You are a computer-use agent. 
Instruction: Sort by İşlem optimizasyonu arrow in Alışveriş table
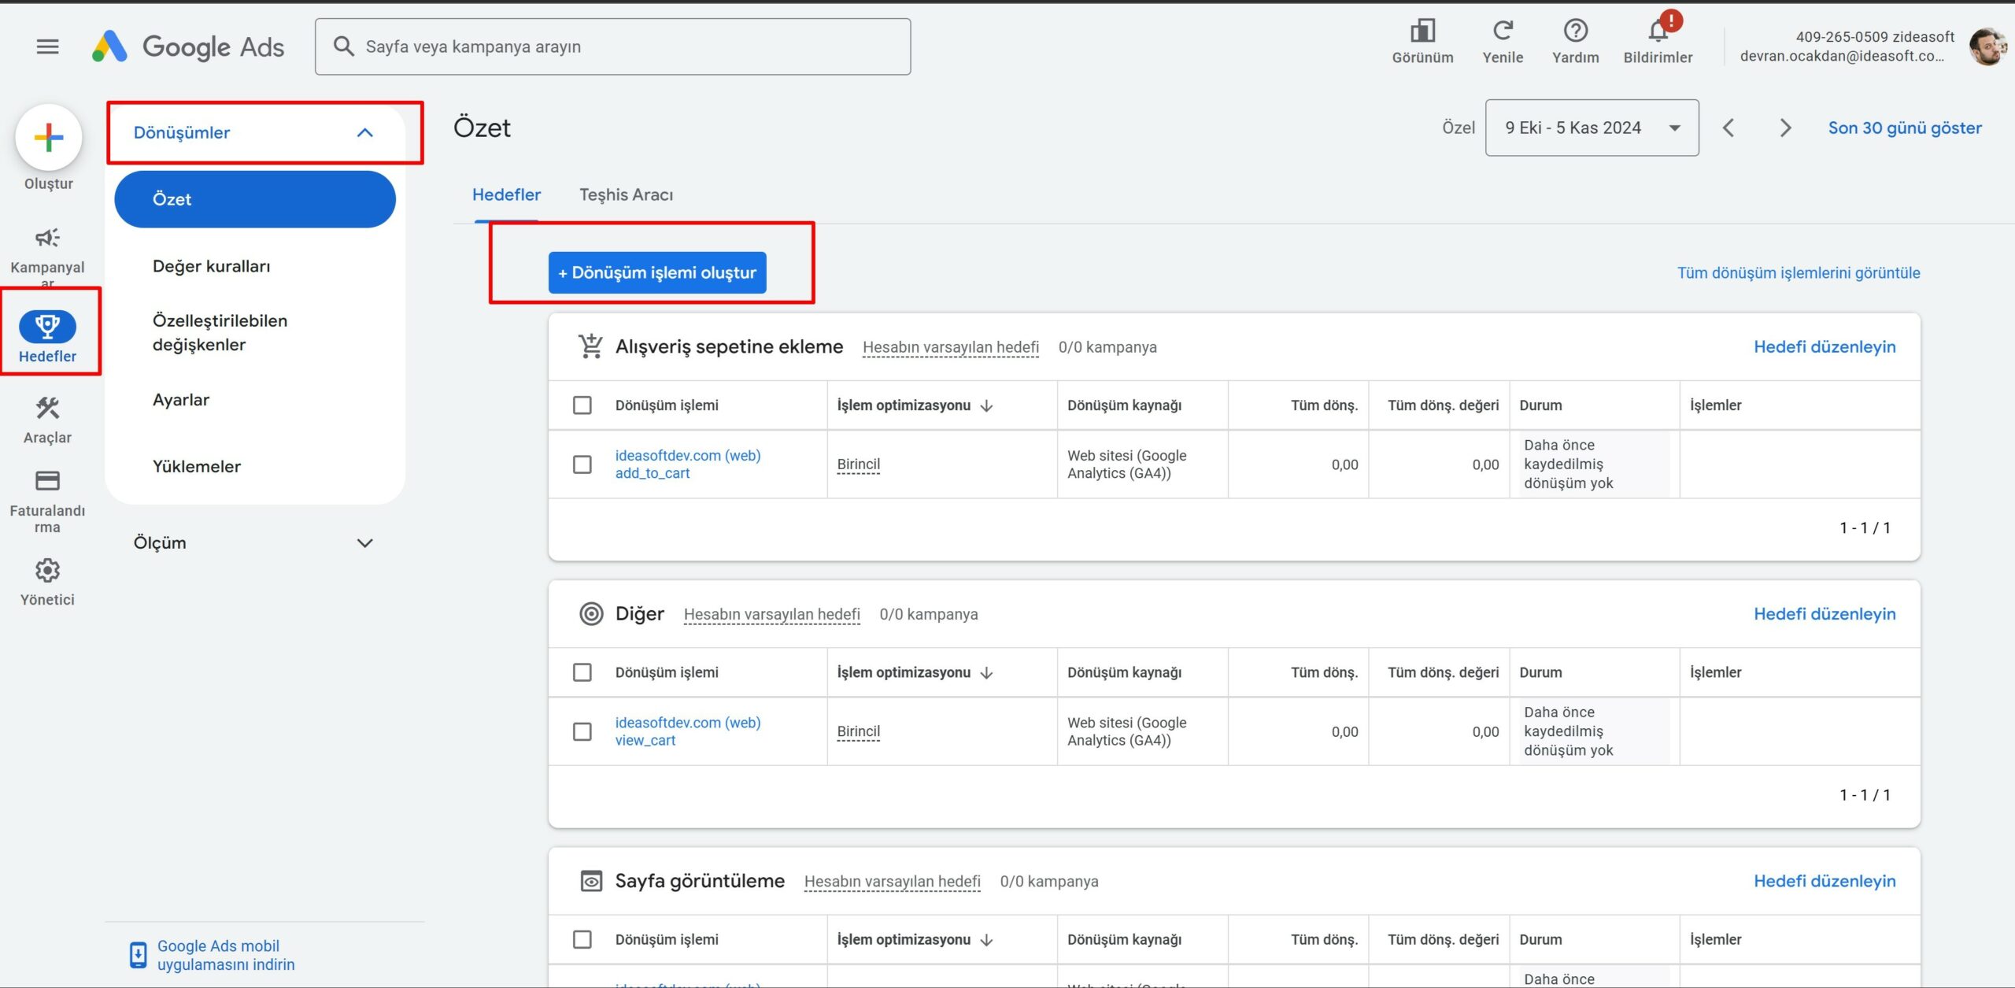[987, 405]
